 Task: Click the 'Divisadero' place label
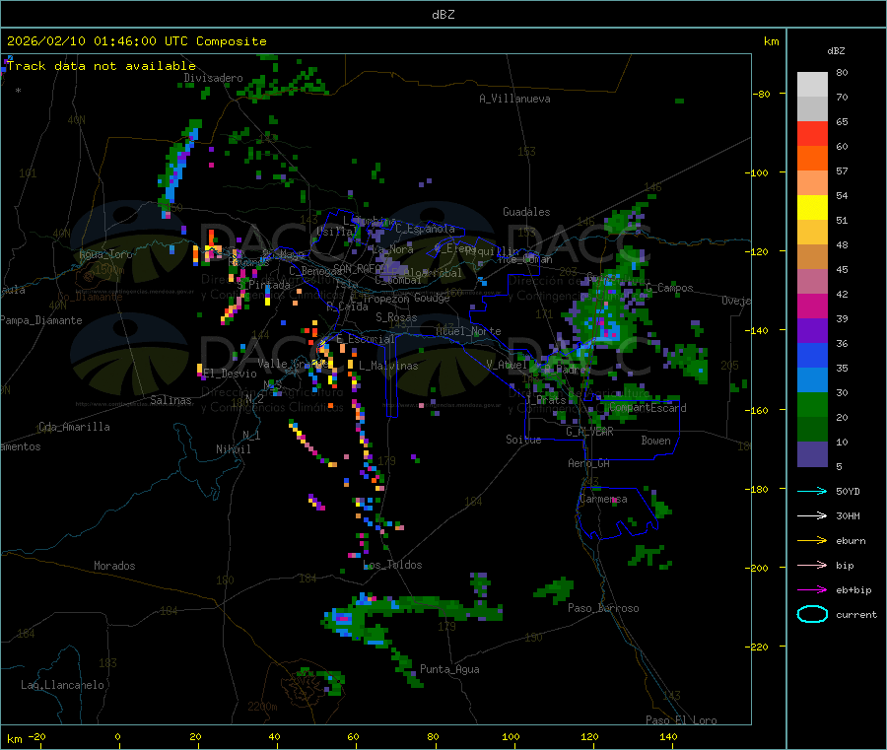click(213, 78)
